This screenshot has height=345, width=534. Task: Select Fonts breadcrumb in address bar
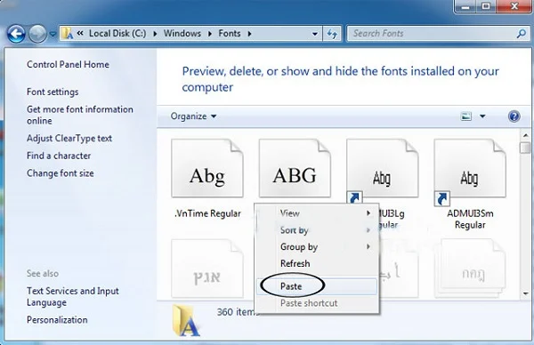click(230, 33)
